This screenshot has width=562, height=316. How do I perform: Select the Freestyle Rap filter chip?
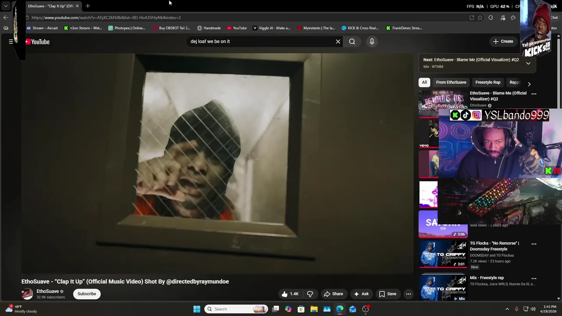(488, 82)
